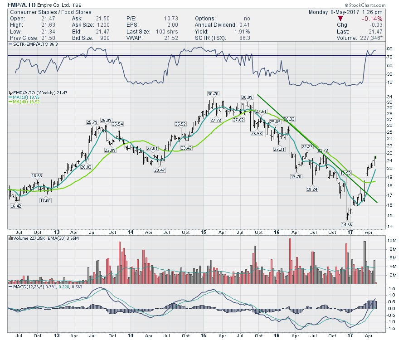The width and height of the screenshot is (408, 340).
Task: Click the 25.79 price label
Action: tap(92, 122)
